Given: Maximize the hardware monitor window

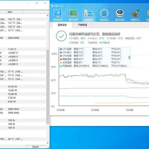Looking at the screenshot, I should 37,3.
